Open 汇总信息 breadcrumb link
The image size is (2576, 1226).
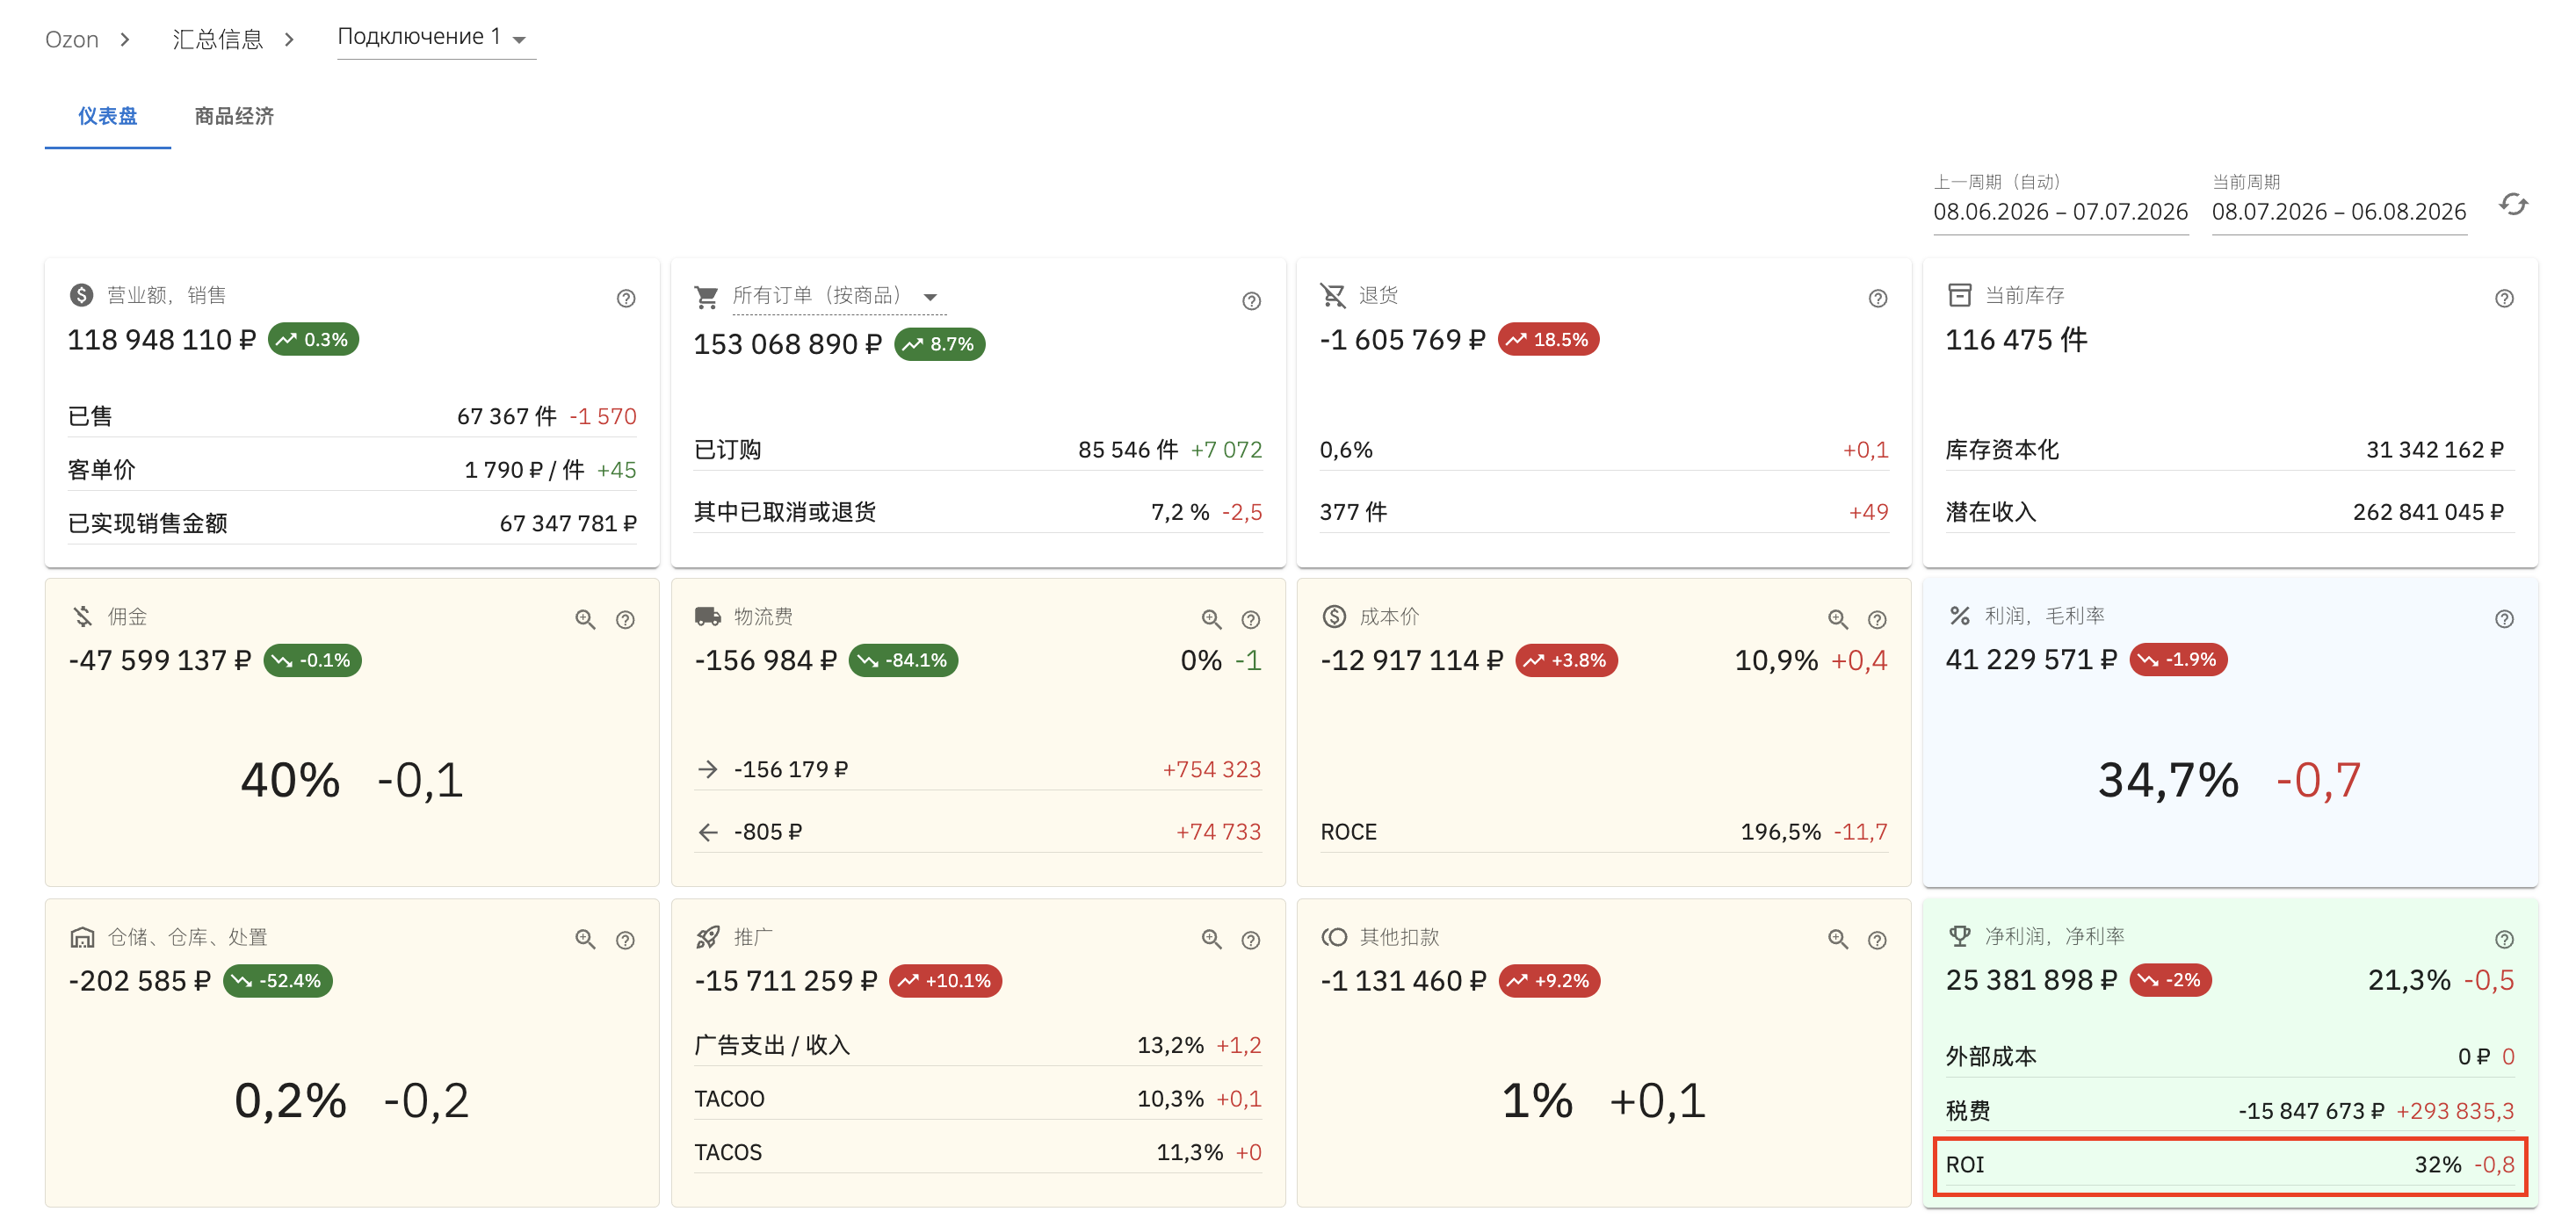point(218,39)
